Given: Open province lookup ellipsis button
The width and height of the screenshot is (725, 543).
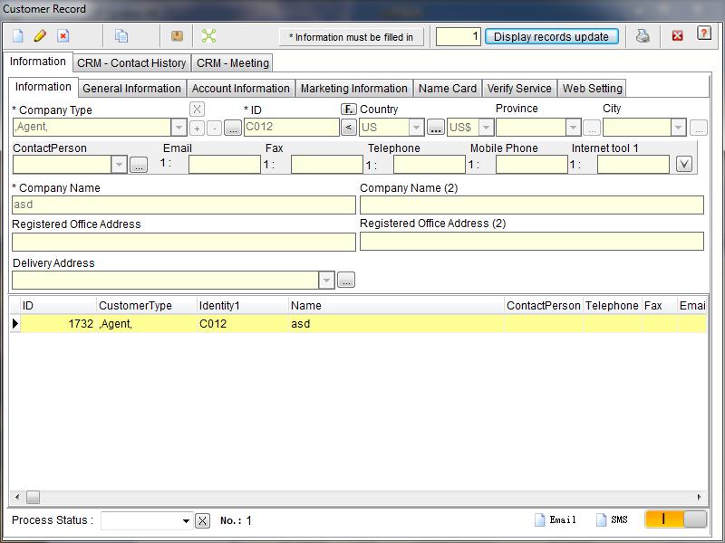Looking at the screenshot, I should pos(592,128).
